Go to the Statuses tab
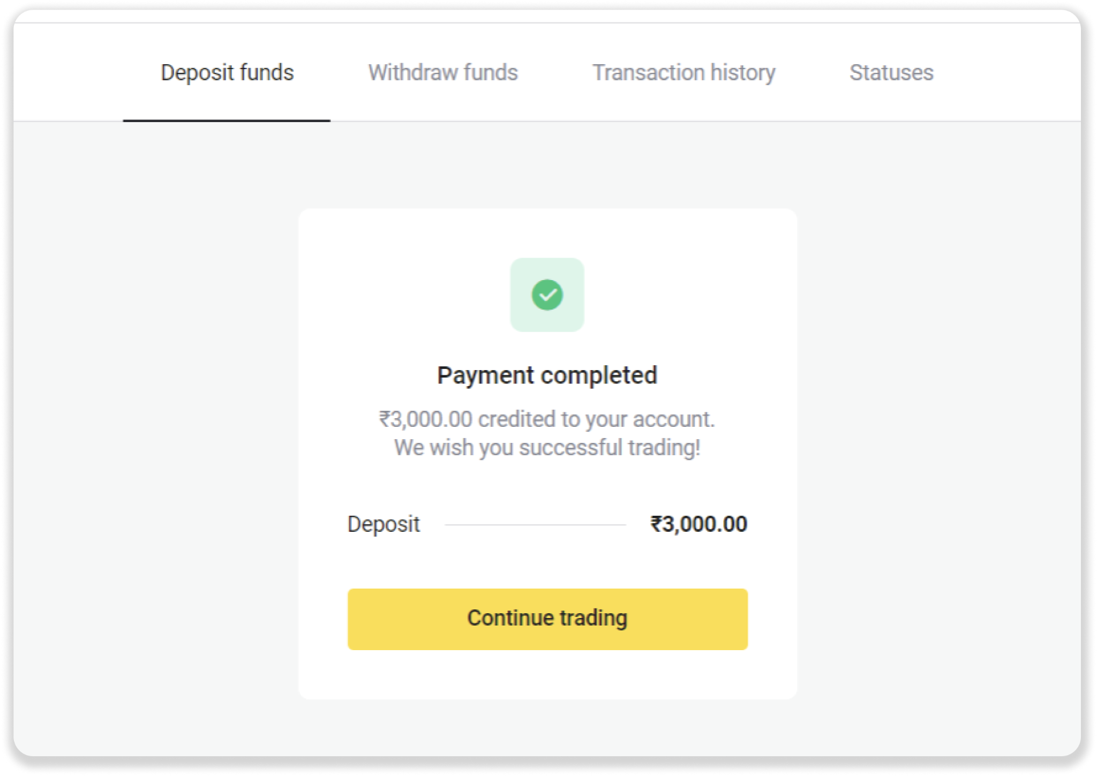The height and width of the screenshot is (776, 1097). [x=891, y=72]
